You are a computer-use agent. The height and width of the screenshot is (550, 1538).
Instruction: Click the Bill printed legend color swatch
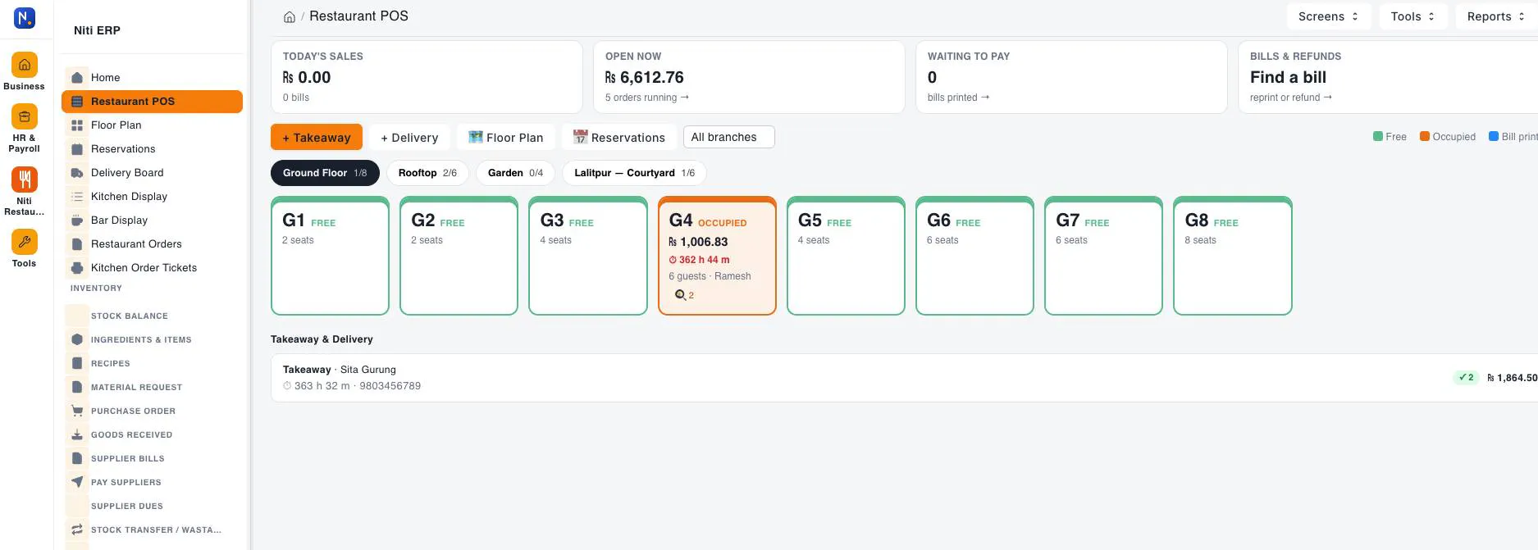pyautogui.click(x=1494, y=136)
